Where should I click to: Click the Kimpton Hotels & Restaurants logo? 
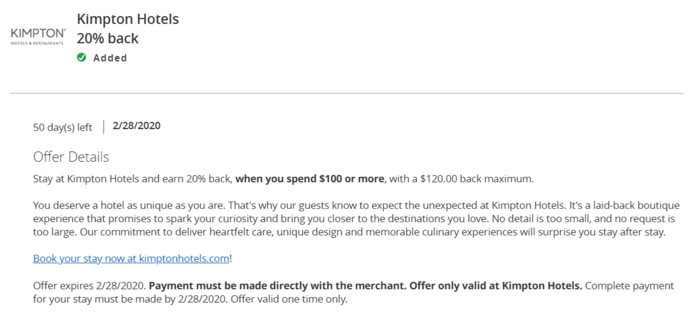click(x=39, y=37)
